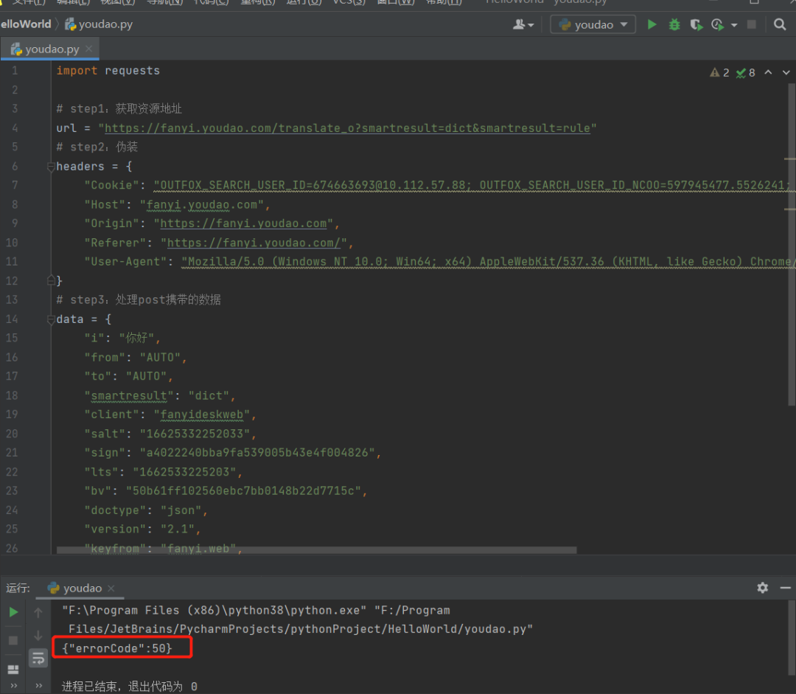Open Run panel settings gear
Image resolution: width=796 pixels, height=694 pixels.
point(762,587)
